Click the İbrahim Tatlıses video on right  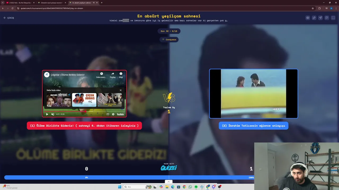[x=253, y=94]
